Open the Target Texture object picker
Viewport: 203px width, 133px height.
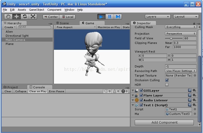click(x=195, y=76)
